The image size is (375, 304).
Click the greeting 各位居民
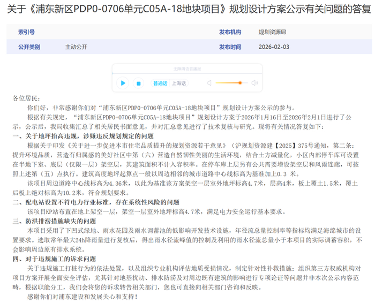[x=27, y=98]
